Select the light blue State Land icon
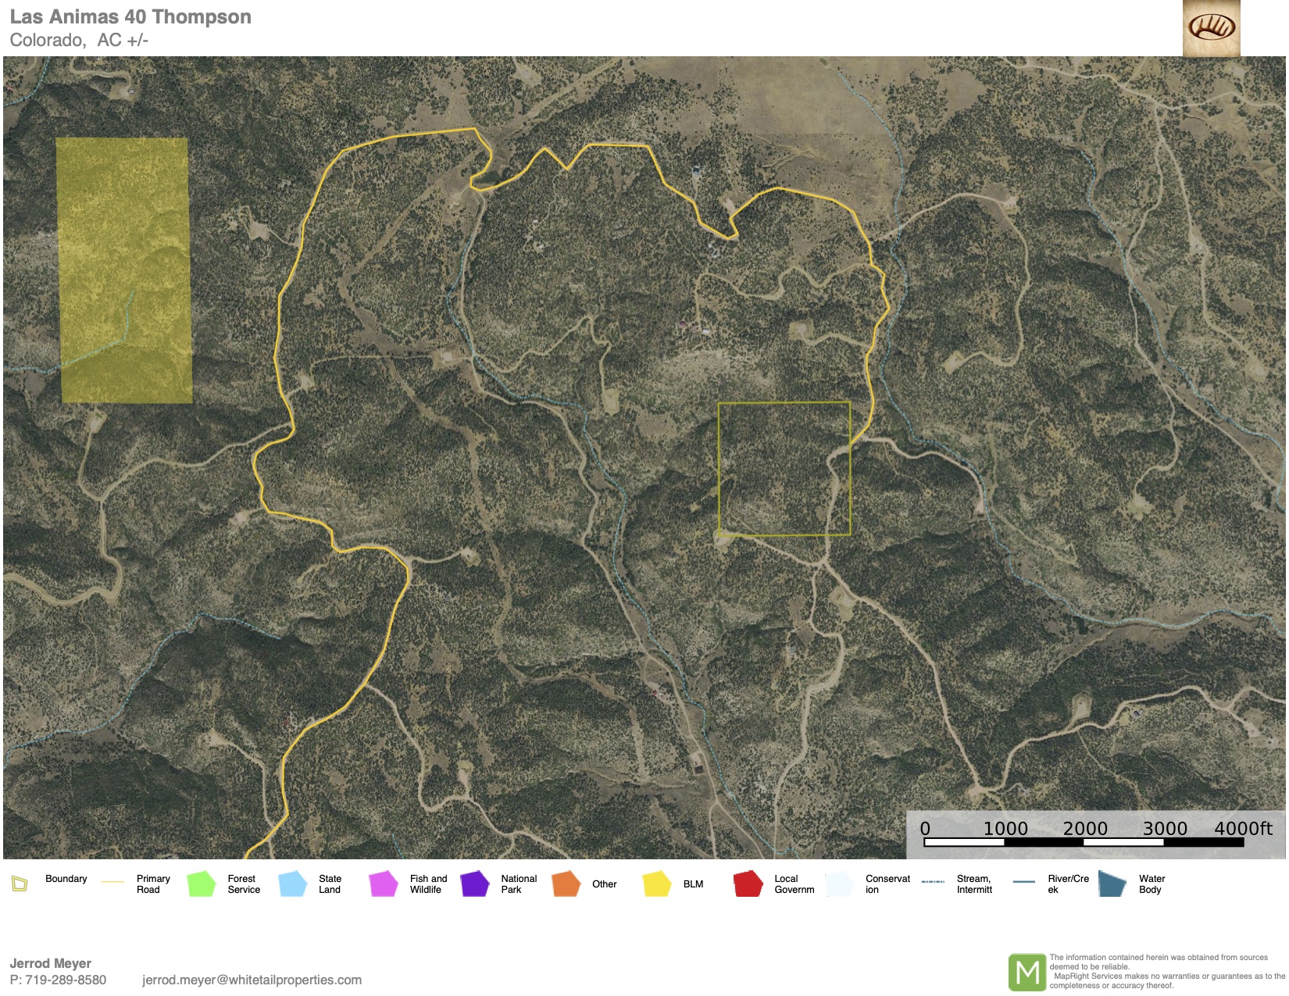The height and width of the screenshot is (996, 1289). click(x=293, y=884)
